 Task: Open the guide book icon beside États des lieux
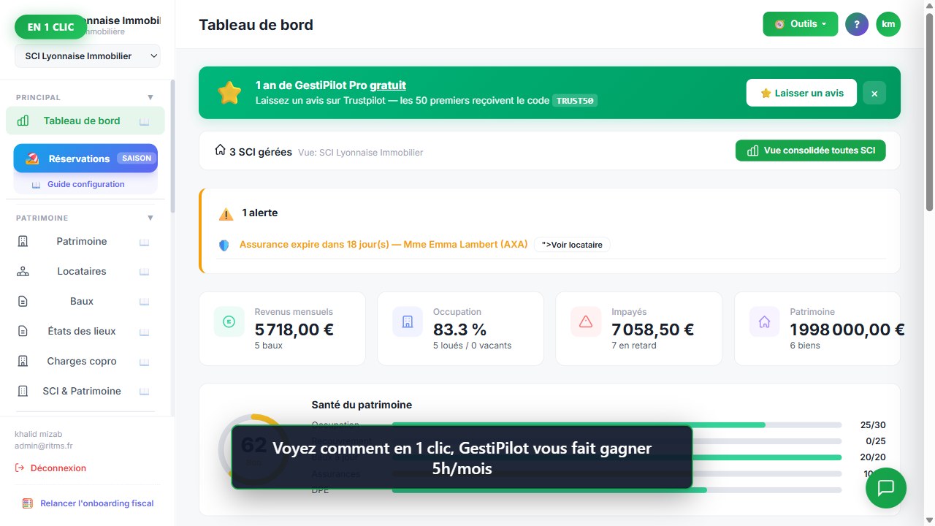[145, 332]
